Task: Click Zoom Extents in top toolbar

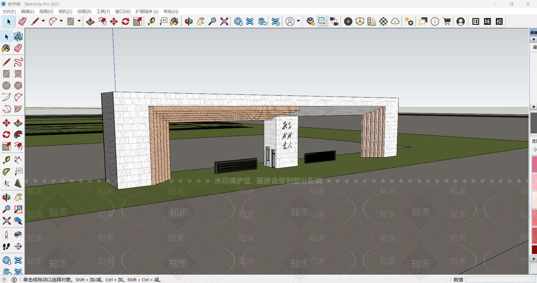Action: (224, 21)
